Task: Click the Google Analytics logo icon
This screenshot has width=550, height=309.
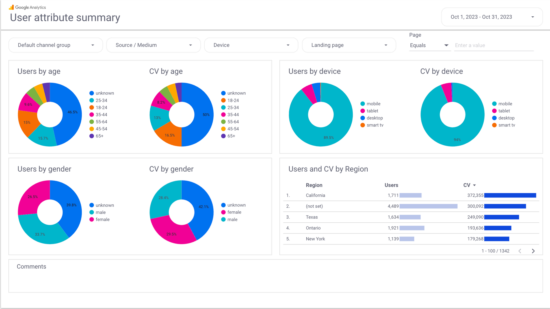Action: (x=11, y=7)
